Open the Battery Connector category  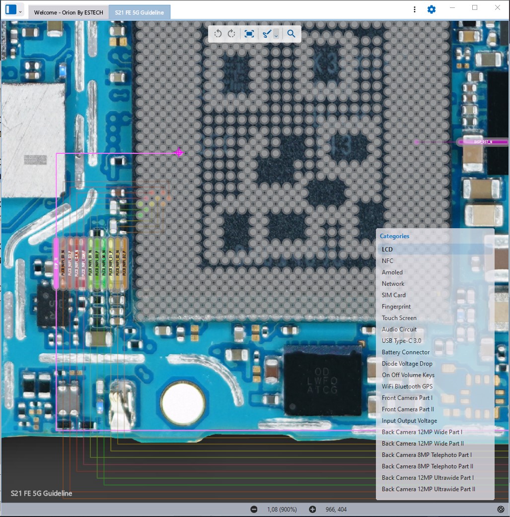tap(406, 352)
